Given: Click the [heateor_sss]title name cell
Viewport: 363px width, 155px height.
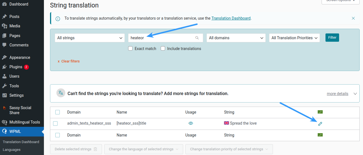Looking at the screenshot, I should coord(131,123).
